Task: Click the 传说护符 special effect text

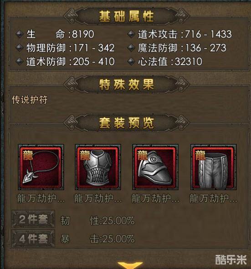Action: 30,100
